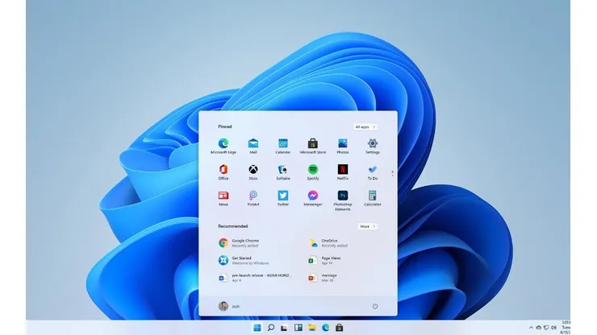The height and width of the screenshot is (335, 597).
Task: Click the volume speaker icon in tray
Action: click(553, 328)
